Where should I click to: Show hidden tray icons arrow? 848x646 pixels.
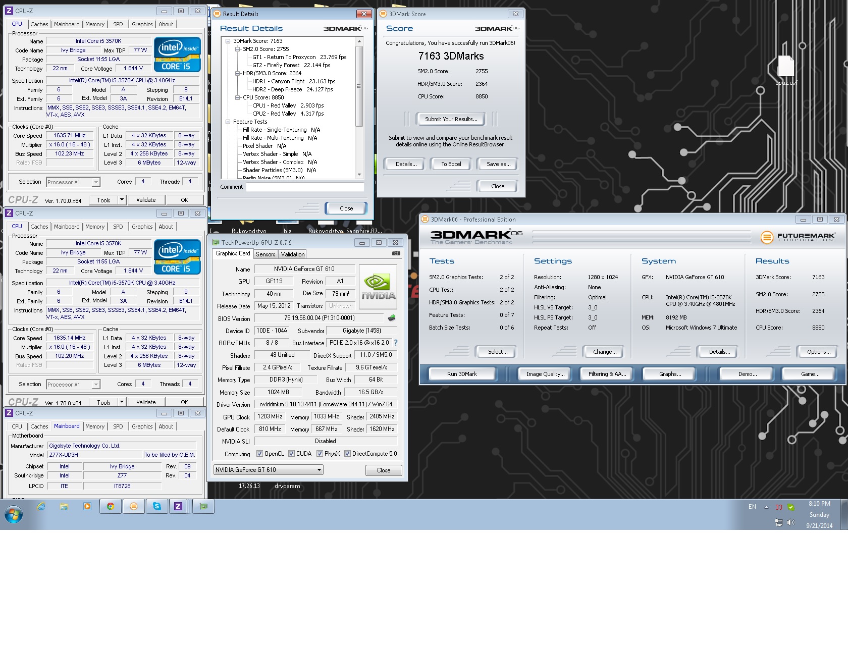tap(766, 507)
